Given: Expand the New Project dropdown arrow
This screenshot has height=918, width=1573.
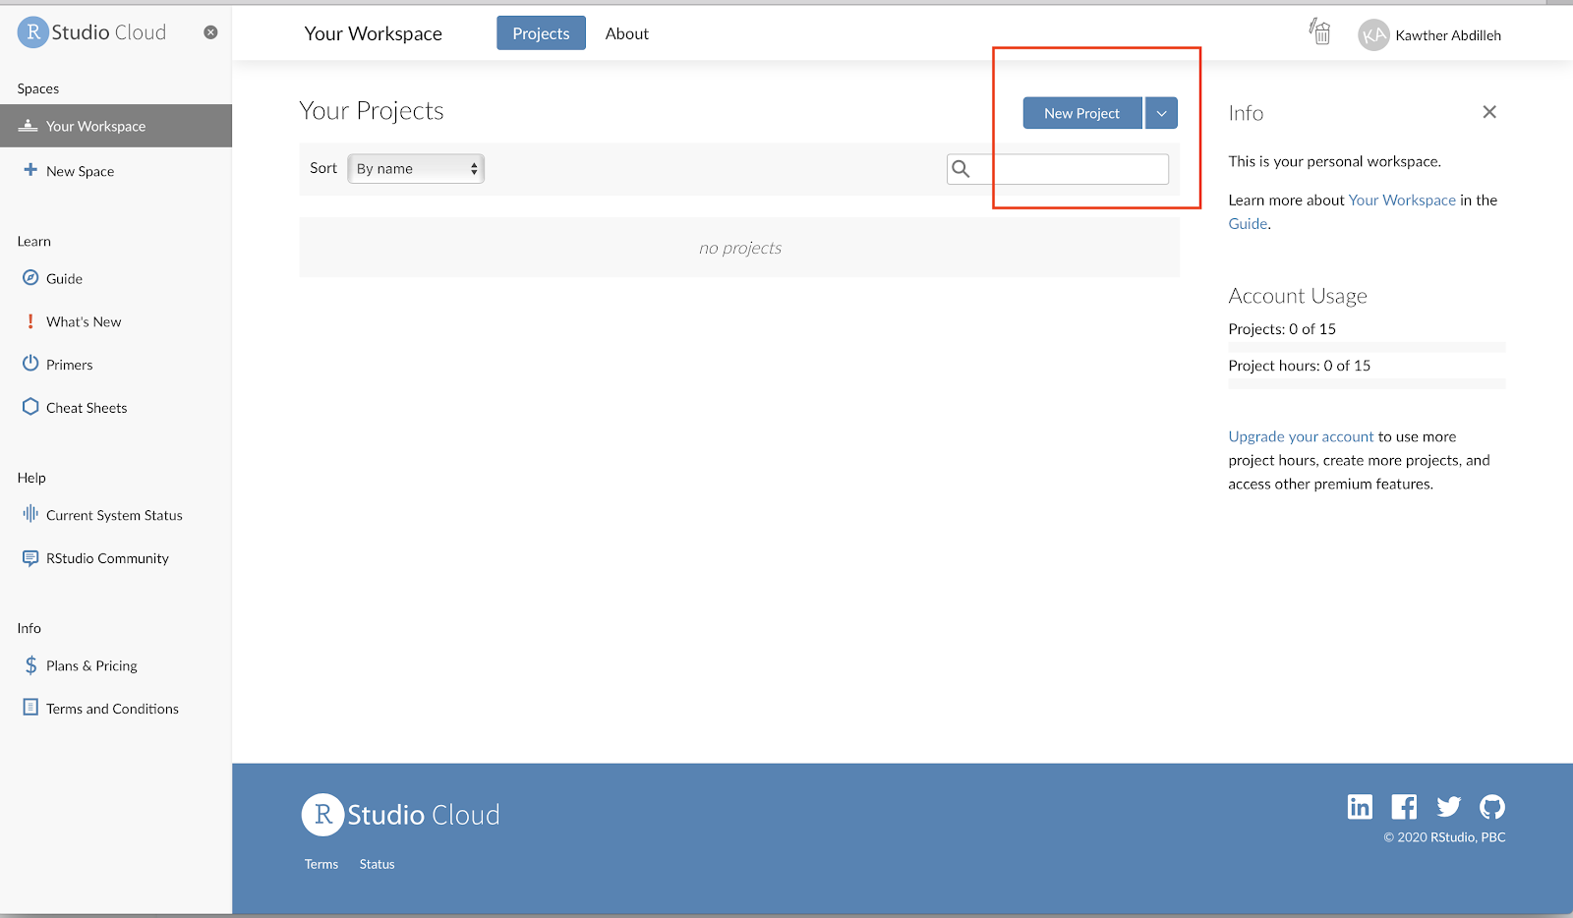Looking at the screenshot, I should click(1161, 113).
